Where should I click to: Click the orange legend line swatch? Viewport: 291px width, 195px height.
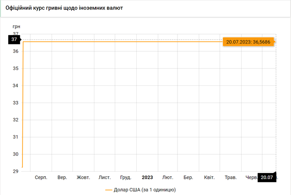click(109, 190)
